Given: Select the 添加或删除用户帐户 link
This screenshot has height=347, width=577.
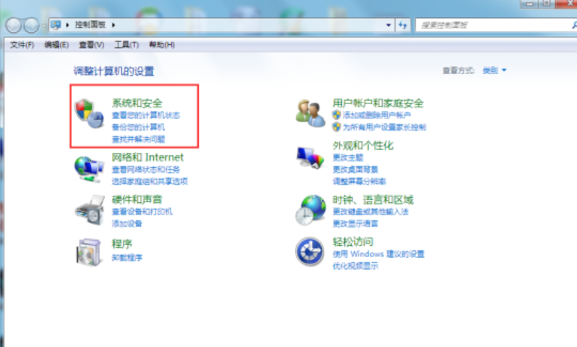Looking at the screenshot, I should coord(377,115).
